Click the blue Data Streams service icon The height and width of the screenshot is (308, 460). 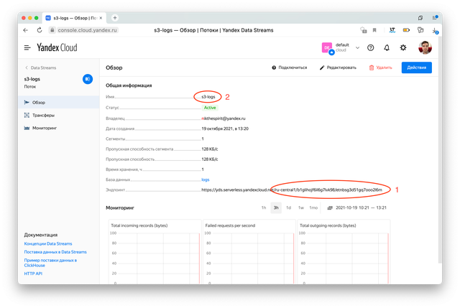point(88,79)
